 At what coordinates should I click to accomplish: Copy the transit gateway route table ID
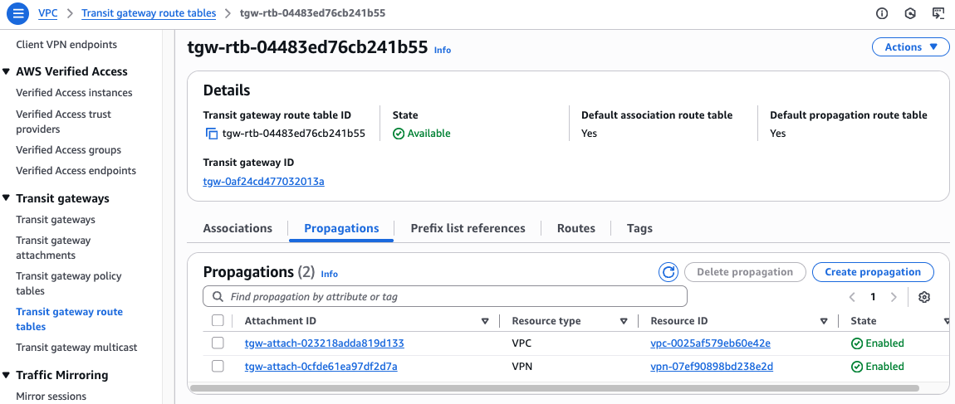point(212,134)
